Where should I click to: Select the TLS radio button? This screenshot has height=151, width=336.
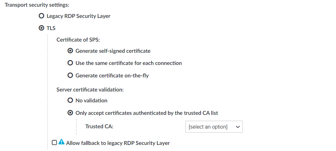click(41, 28)
